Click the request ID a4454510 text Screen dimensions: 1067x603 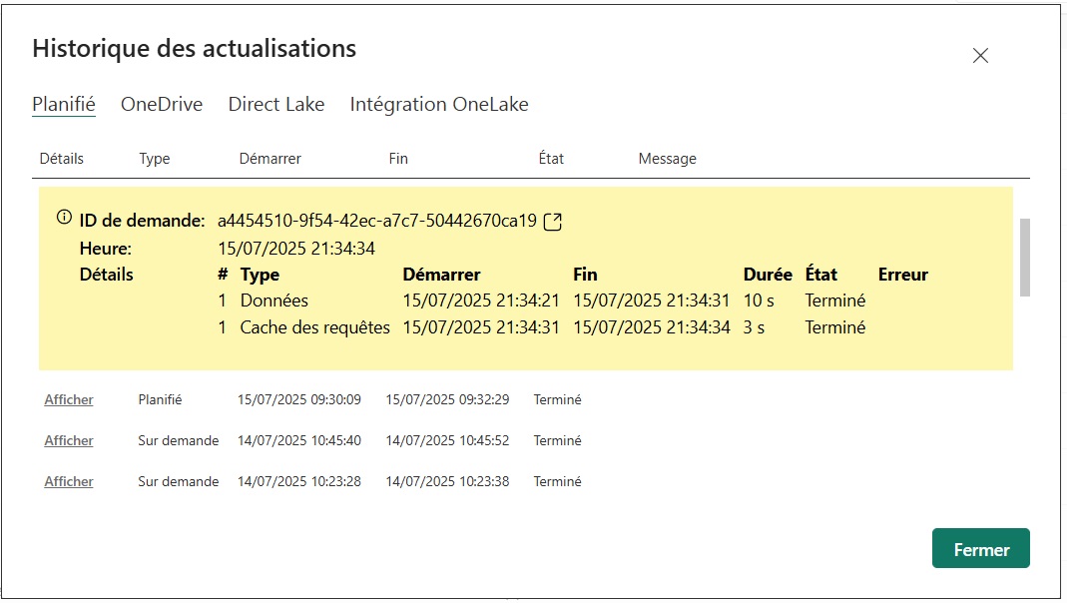[x=377, y=221]
